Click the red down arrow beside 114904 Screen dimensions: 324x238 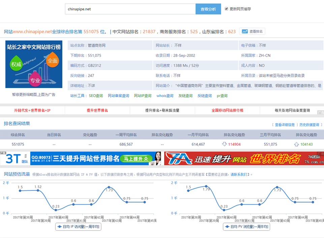pos(225,144)
